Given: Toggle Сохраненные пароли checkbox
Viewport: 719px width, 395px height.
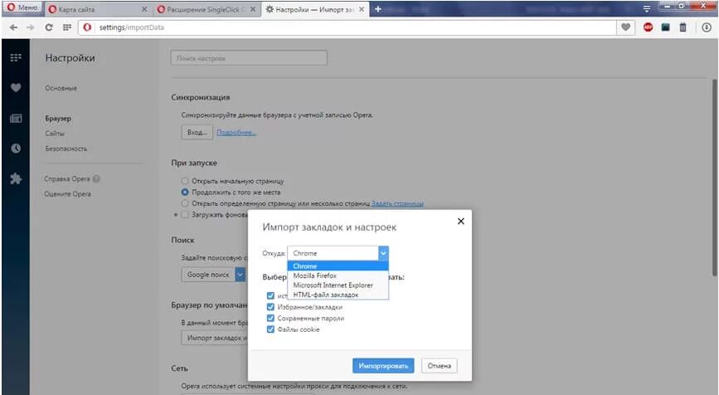Looking at the screenshot, I should click(x=270, y=319).
